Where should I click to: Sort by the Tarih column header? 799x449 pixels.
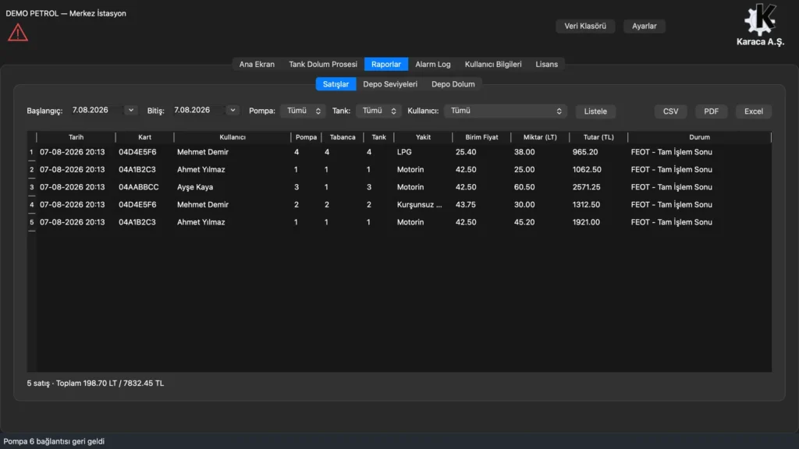[76, 137]
